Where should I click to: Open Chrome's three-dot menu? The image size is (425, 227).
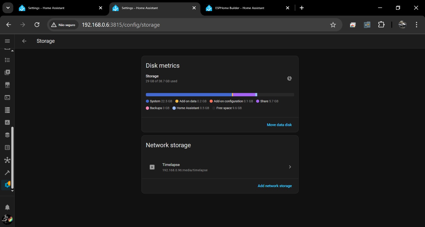tap(416, 25)
